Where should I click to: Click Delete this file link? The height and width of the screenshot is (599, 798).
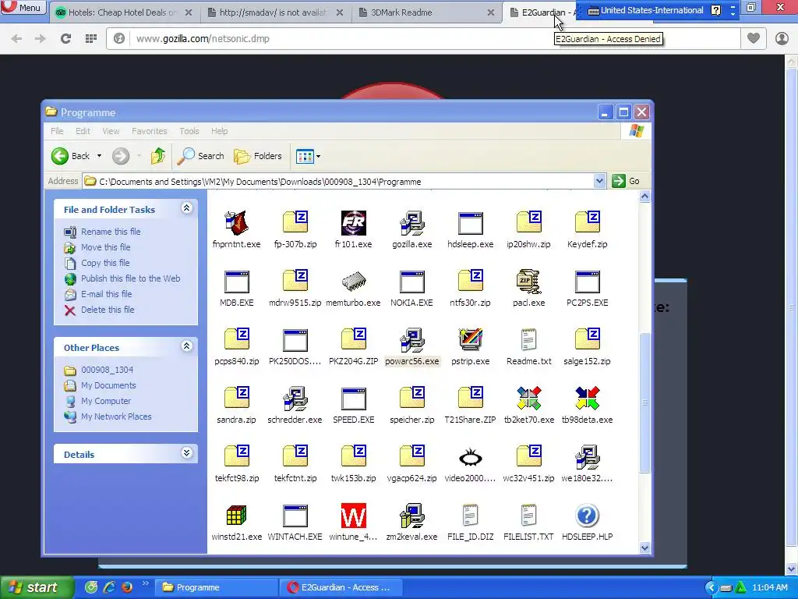coord(108,310)
